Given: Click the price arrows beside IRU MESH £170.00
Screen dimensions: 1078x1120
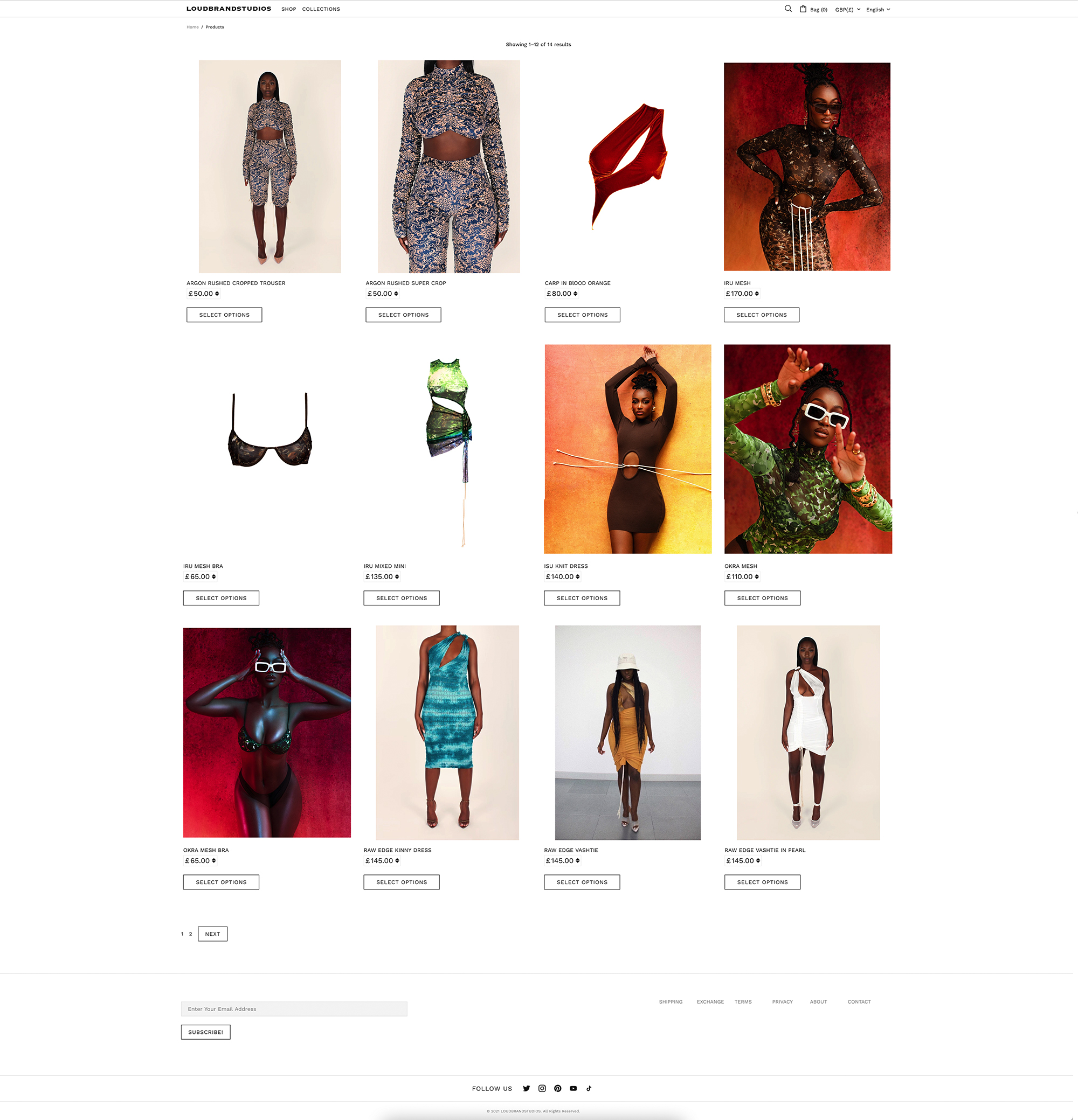Looking at the screenshot, I should click(x=757, y=294).
